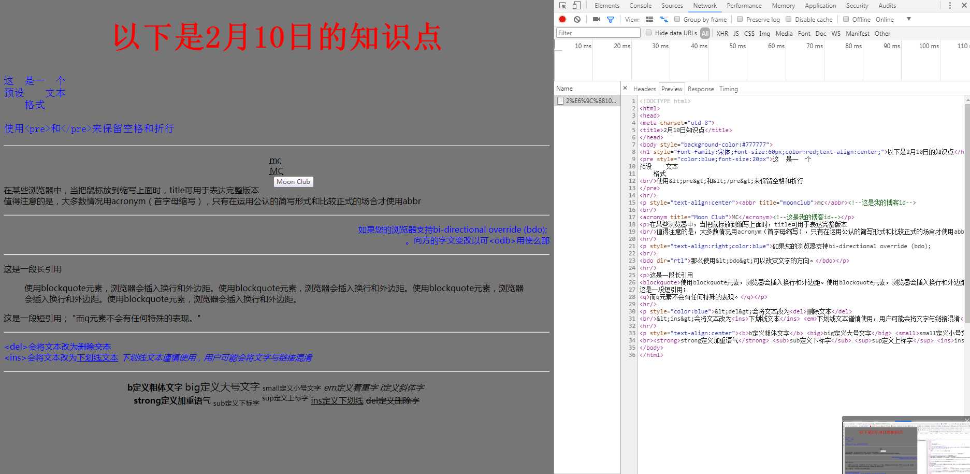
Task: Show the request Headers tab
Action: coord(644,89)
